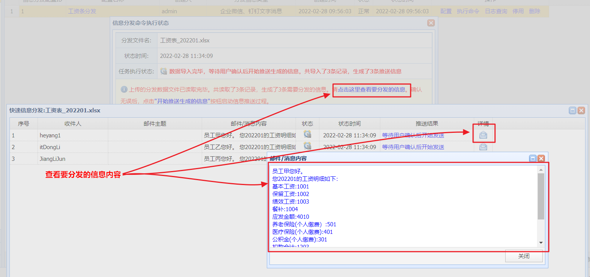Close the 快速信息分发 window

click(x=581, y=110)
